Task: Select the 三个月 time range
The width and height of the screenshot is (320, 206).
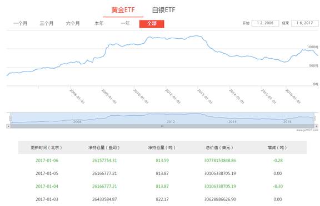Action: coord(47,23)
